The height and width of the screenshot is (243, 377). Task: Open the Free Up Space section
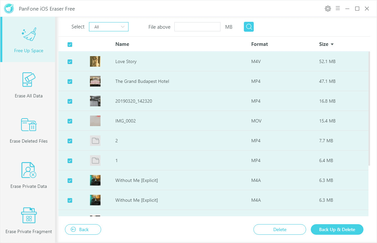[28, 40]
